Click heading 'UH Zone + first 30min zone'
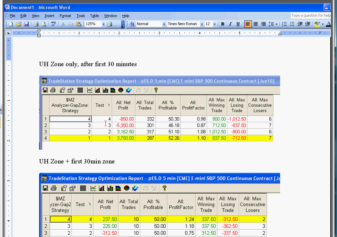337x237 pixels. point(77,161)
